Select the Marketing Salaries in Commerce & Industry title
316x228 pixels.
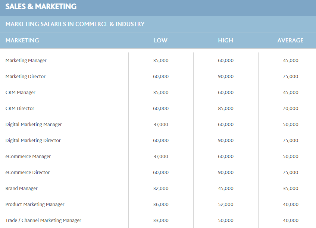tap(75, 24)
